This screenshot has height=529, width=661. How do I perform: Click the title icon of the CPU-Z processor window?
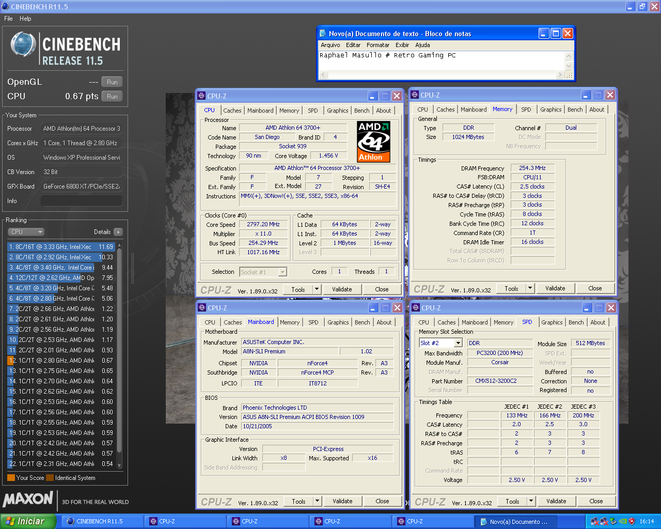[x=201, y=96]
